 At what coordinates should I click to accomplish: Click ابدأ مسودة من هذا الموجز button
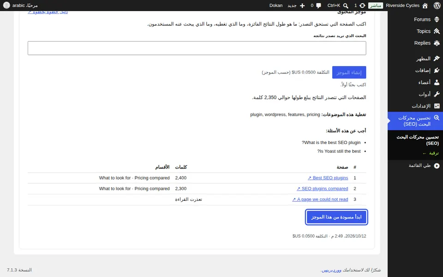tap(336, 217)
